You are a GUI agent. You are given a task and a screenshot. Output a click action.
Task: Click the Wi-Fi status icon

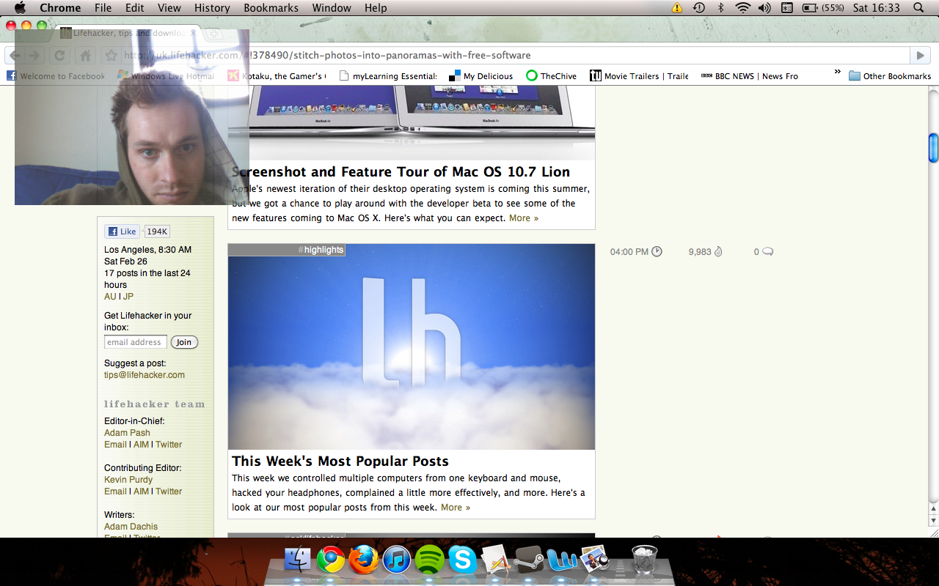pyautogui.click(x=743, y=8)
